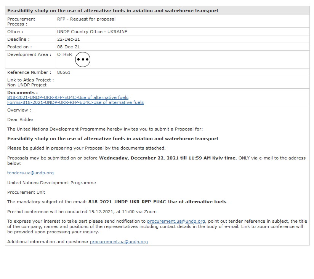Open the 818-2021-UNDP-UKR-RFP-EU4C document link
The image size is (314, 279).
(x=68, y=97)
